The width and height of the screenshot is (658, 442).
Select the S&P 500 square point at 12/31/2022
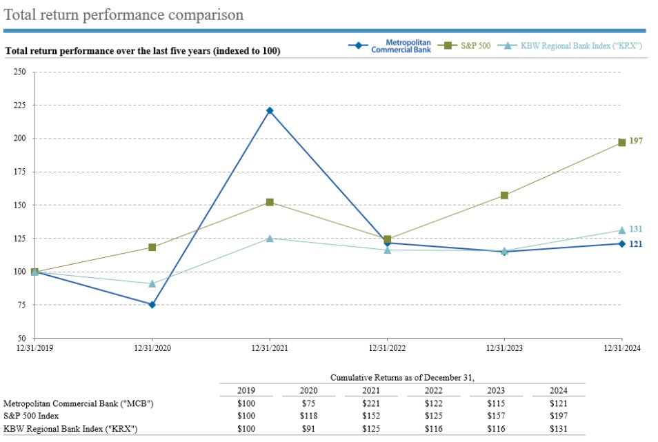click(388, 239)
